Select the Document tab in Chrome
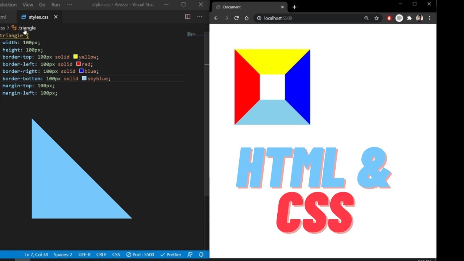 249,7
